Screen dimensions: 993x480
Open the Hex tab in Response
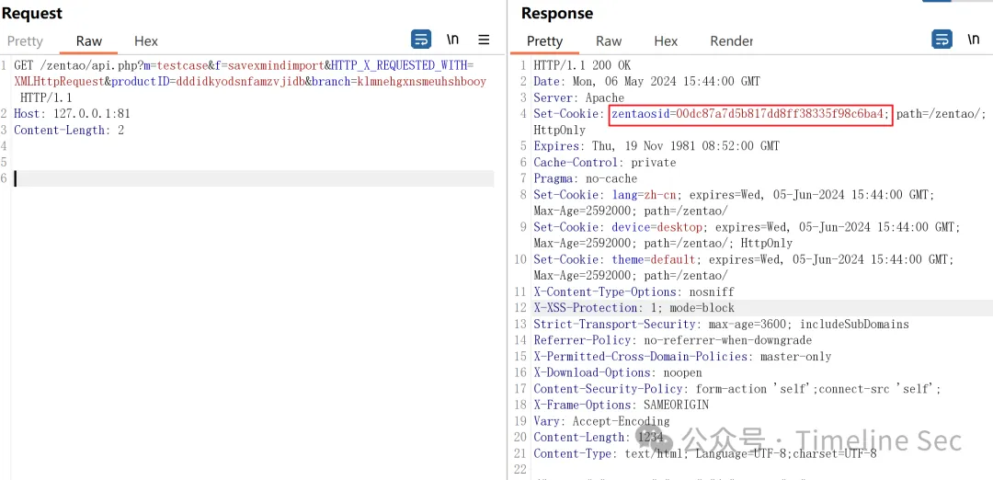coord(666,41)
